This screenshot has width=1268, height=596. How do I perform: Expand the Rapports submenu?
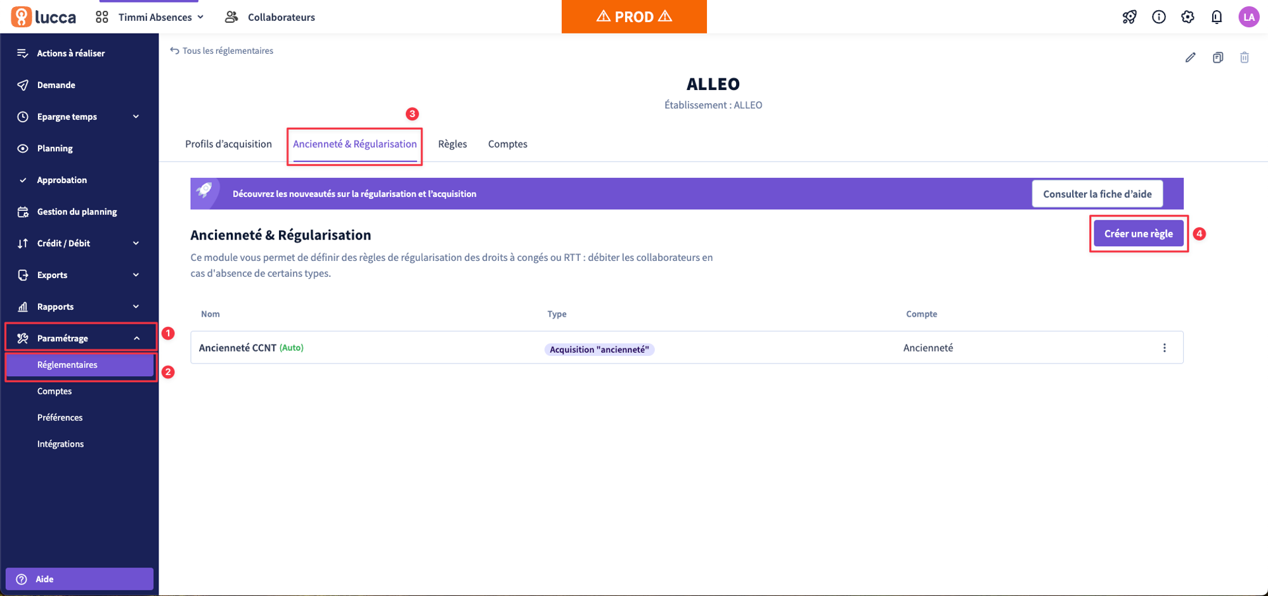(x=136, y=307)
